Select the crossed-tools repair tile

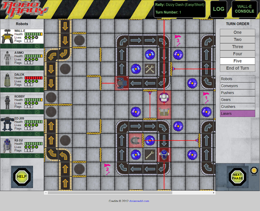pyautogui.click(x=150, y=69)
